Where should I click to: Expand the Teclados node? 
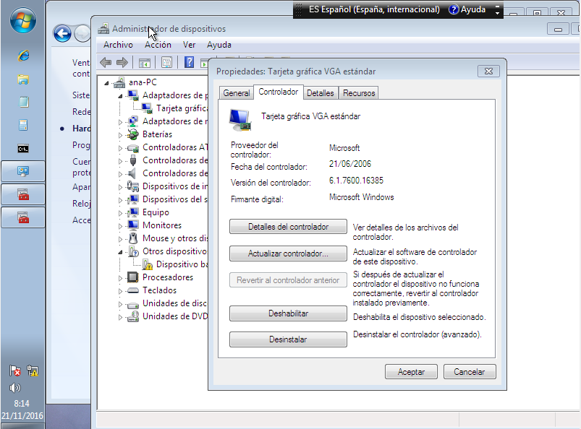(x=120, y=291)
